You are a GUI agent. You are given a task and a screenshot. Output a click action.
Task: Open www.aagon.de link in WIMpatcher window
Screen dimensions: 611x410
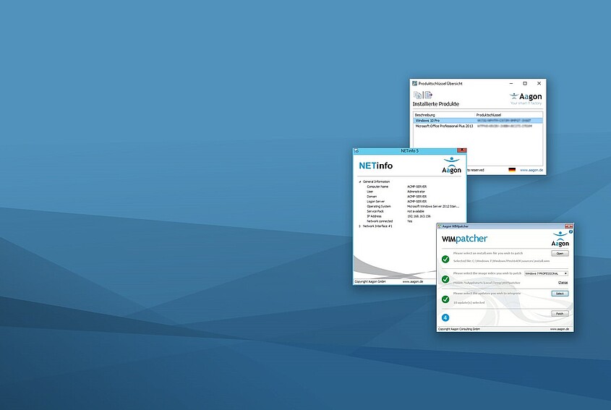(x=559, y=329)
